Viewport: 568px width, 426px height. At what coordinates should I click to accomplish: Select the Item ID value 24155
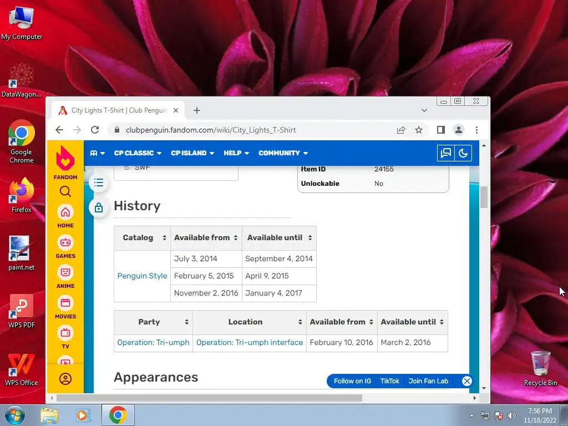(x=384, y=169)
